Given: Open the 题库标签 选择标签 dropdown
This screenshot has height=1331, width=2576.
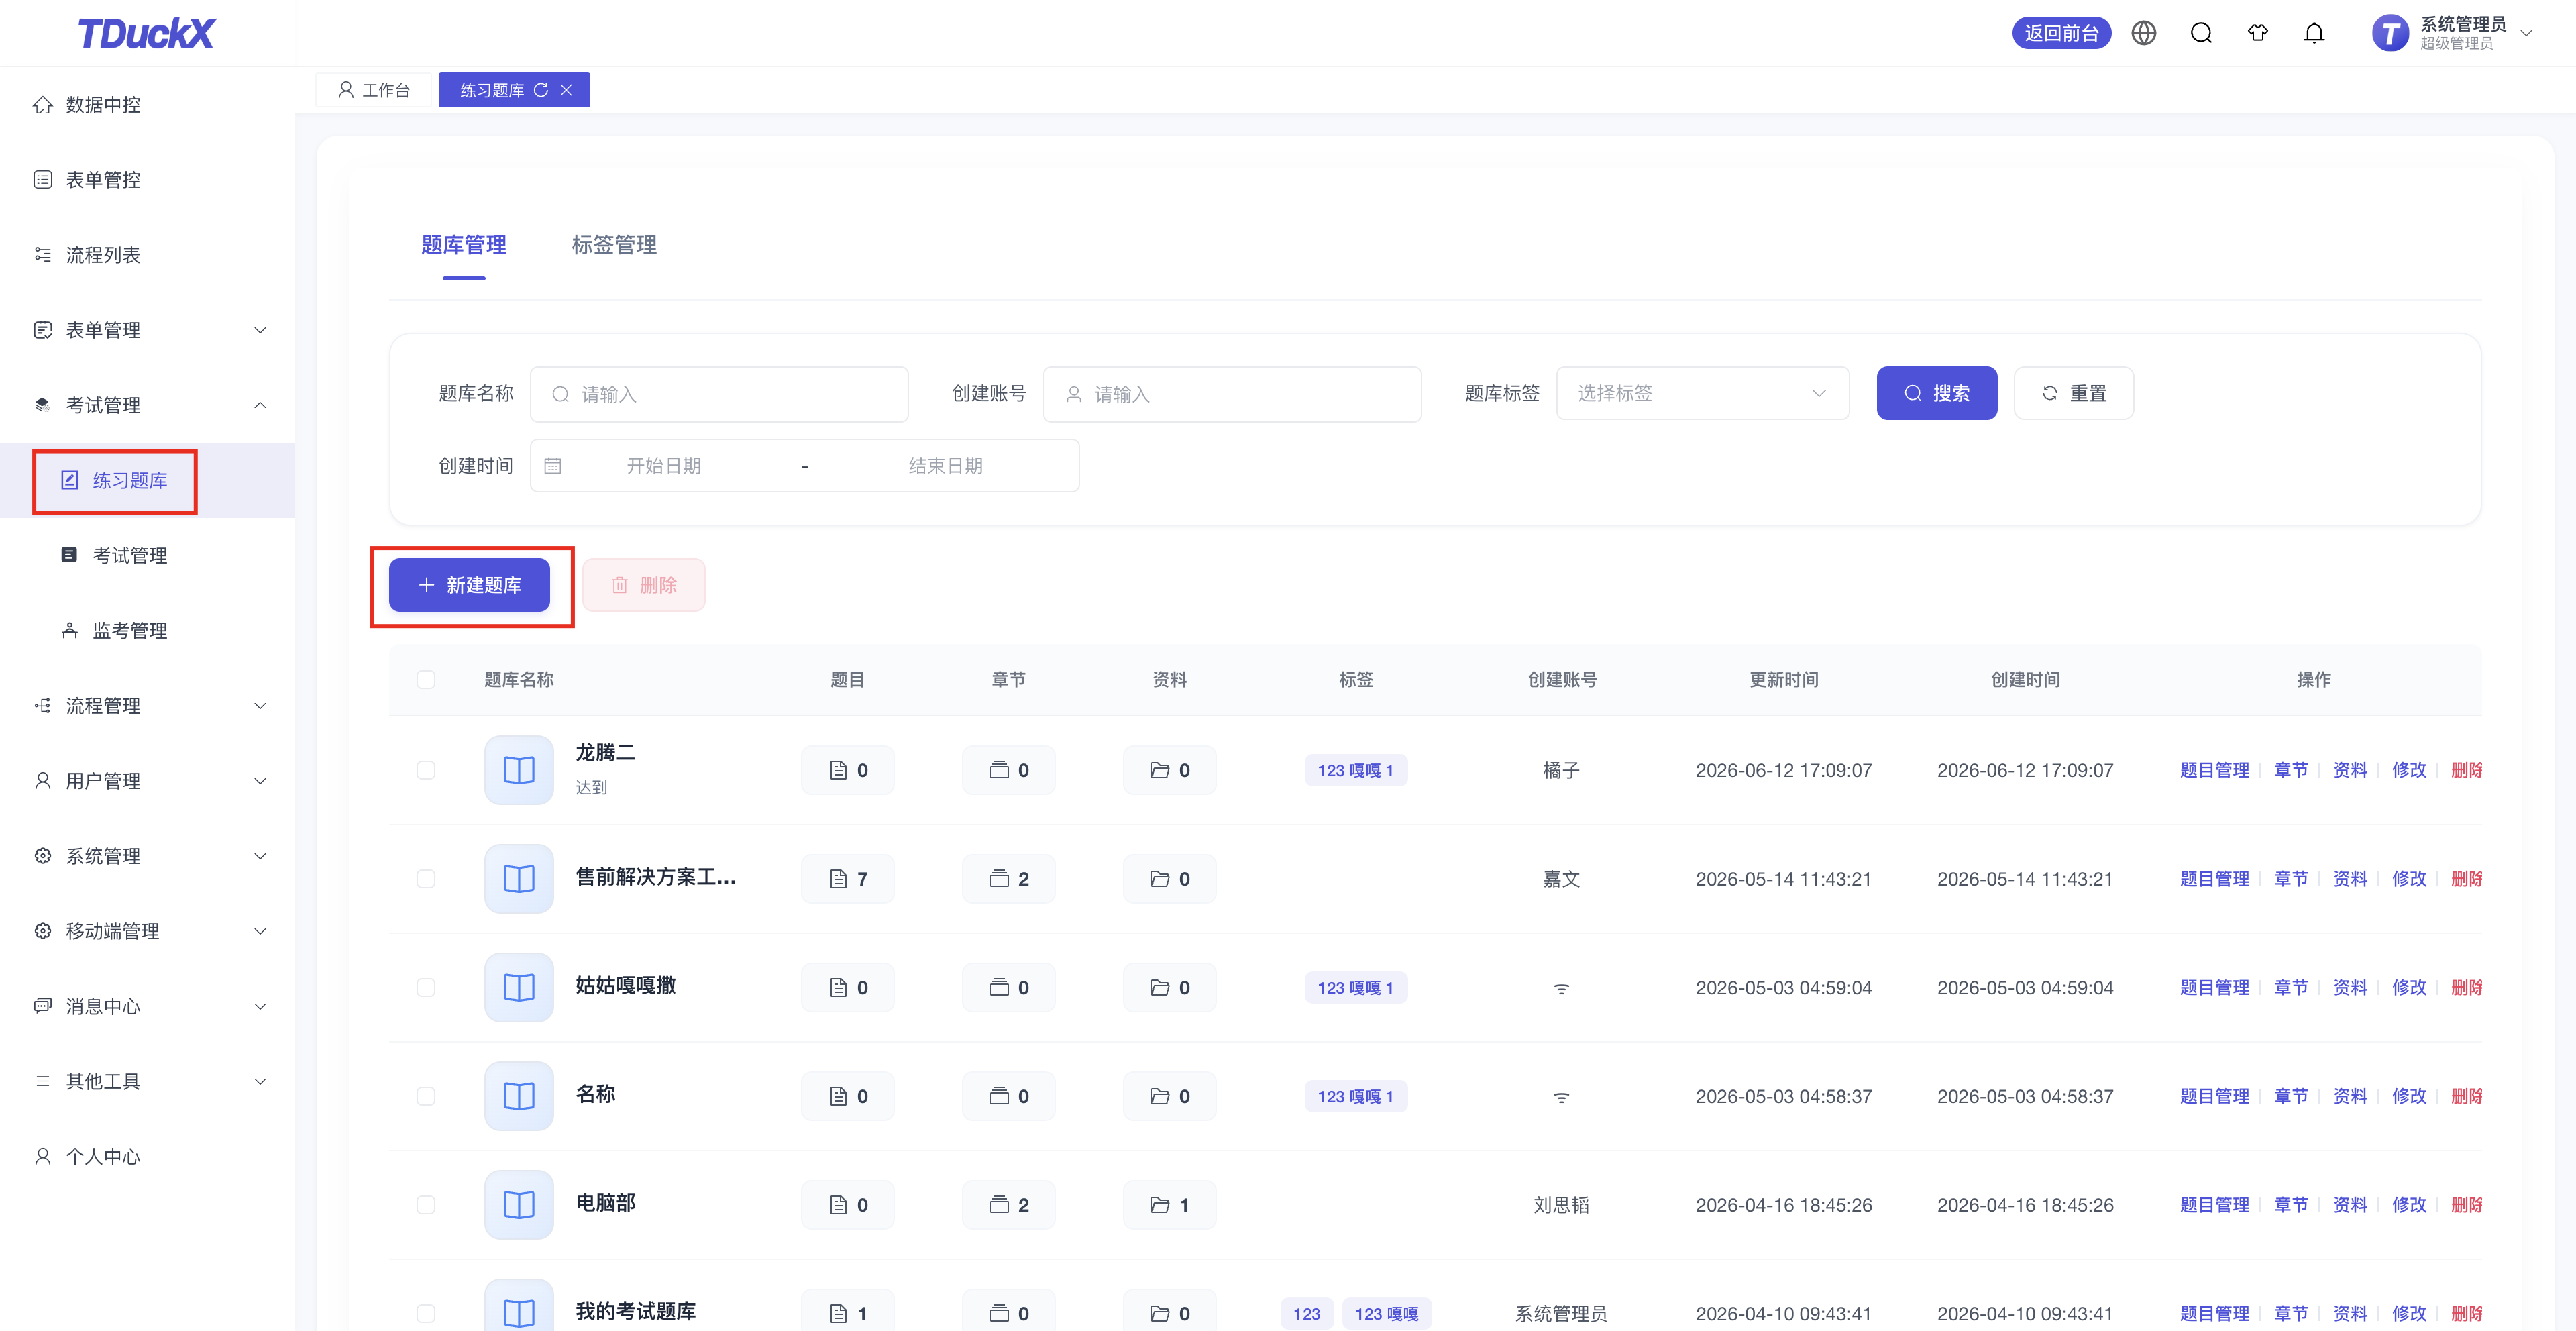Looking at the screenshot, I should 1702,394.
